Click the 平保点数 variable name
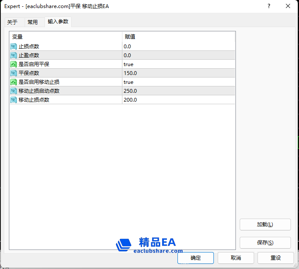This screenshot has width=299, height=269. (x=29, y=73)
